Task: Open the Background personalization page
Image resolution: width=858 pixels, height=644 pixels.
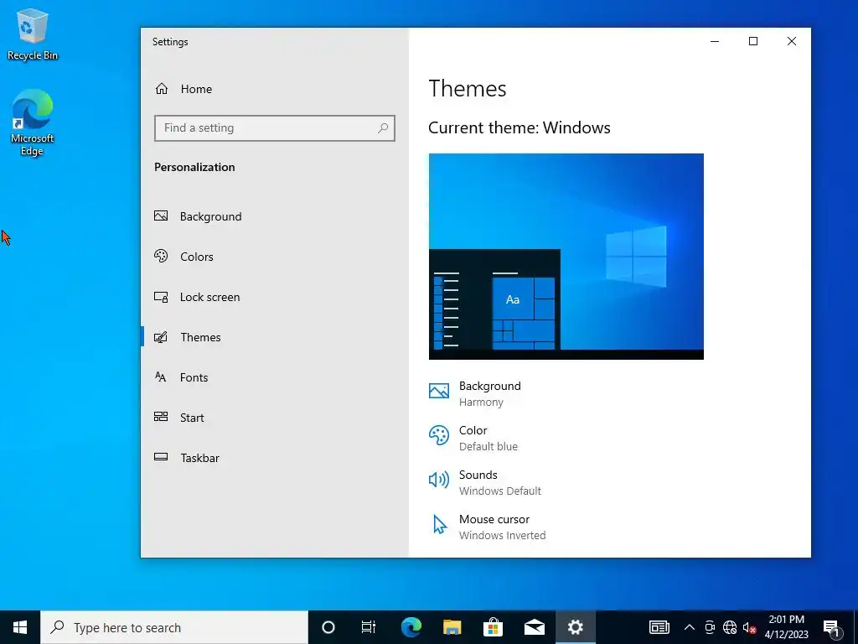Action: click(x=275, y=216)
